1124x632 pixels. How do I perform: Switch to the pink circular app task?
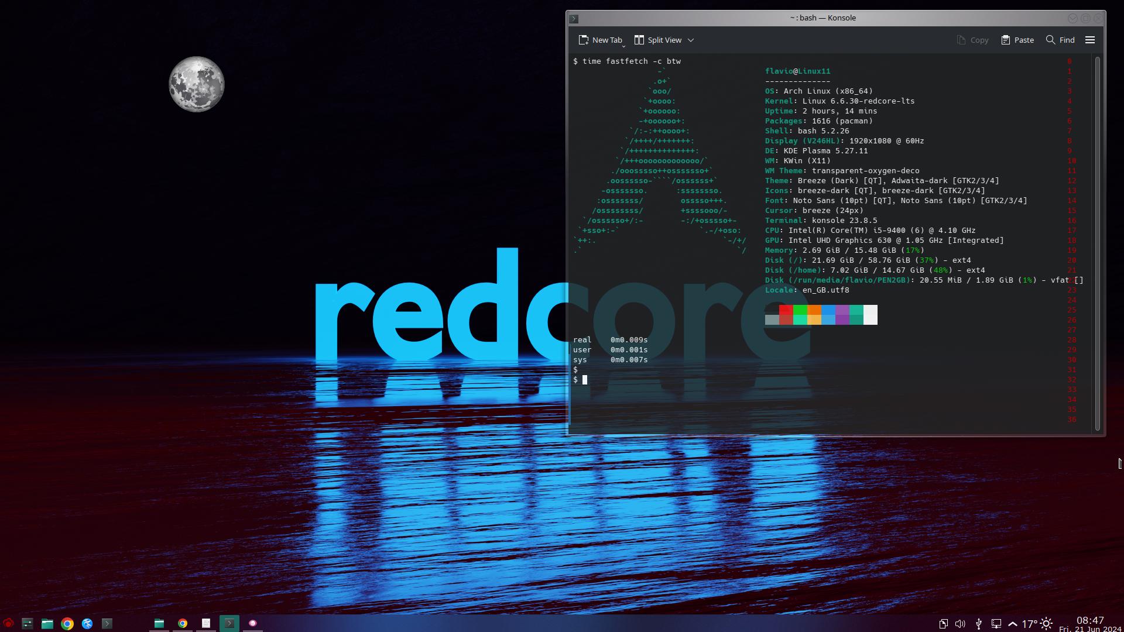pos(253,623)
